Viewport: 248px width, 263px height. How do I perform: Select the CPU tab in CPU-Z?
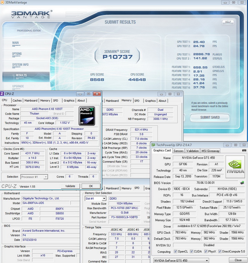[4, 100]
